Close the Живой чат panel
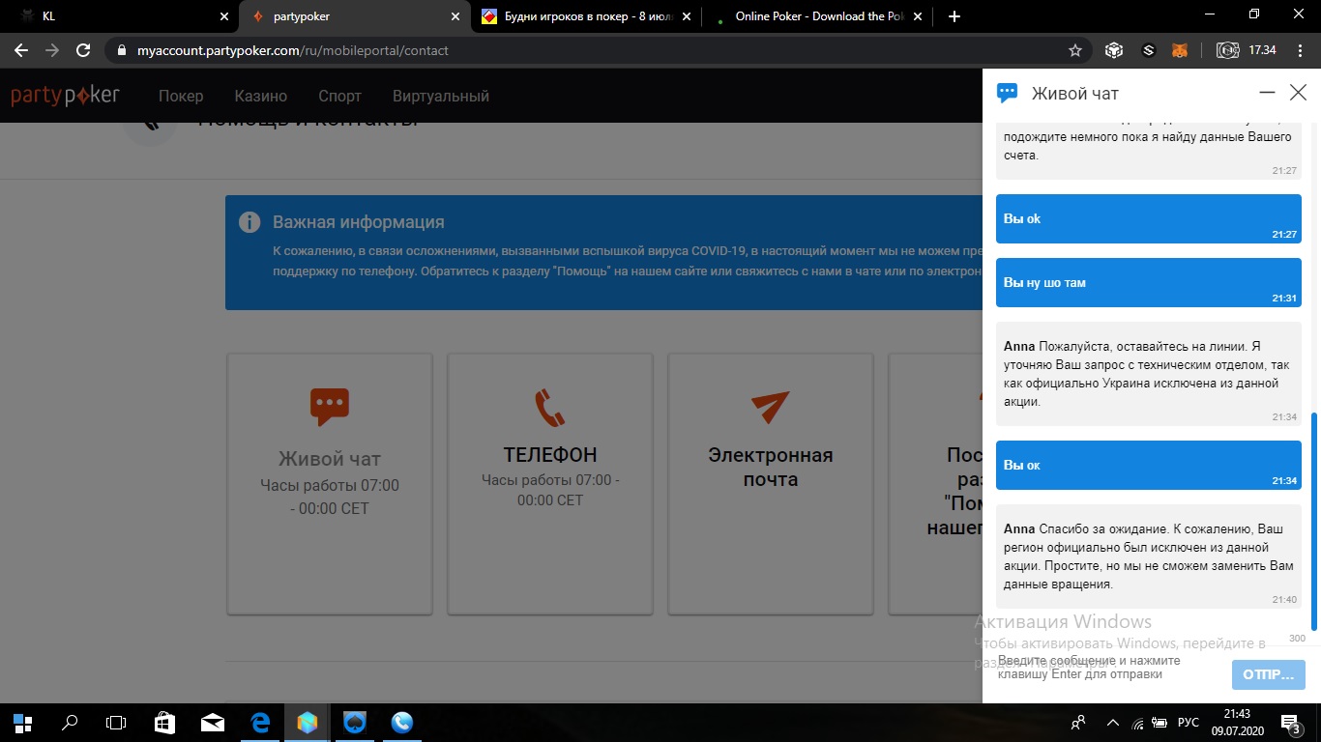This screenshot has width=1321, height=742. pos(1298,93)
